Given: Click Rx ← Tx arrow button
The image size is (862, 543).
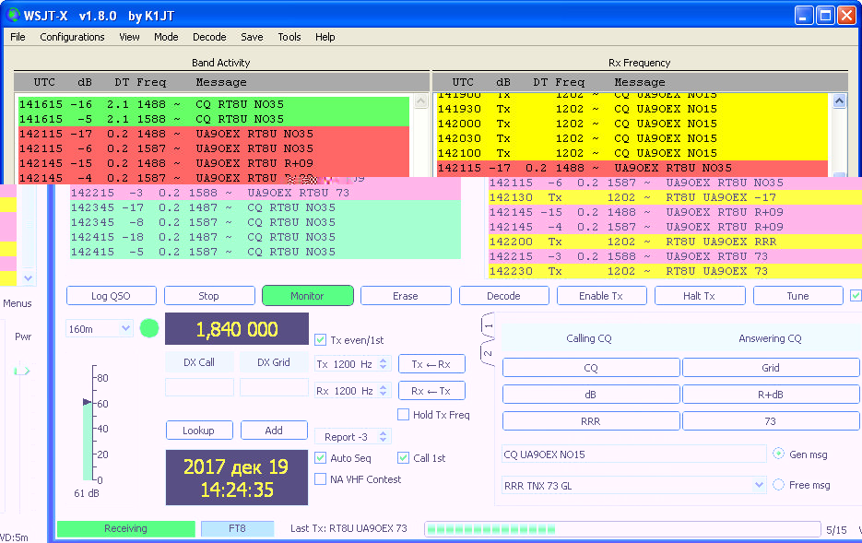Looking at the screenshot, I should click(x=431, y=391).
